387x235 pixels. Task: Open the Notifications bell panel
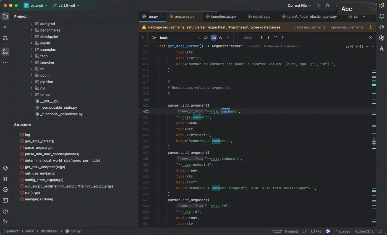click(x=382, y=17)
